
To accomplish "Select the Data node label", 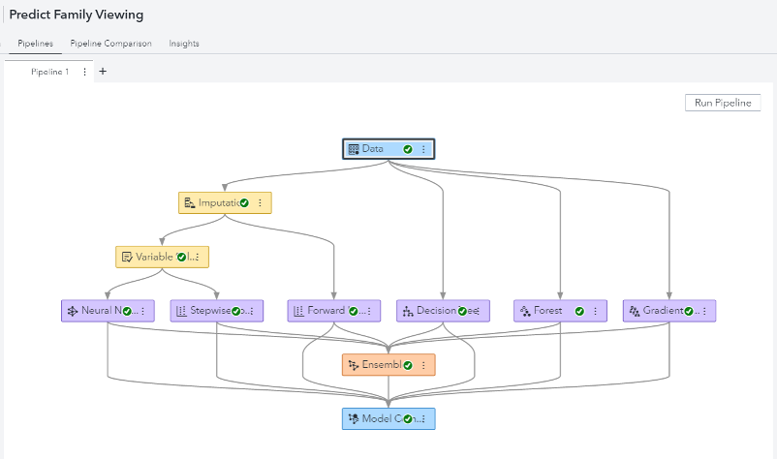I will (373, 148).
